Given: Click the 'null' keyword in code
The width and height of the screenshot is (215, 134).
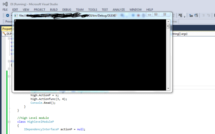Looking at the screenshot, I should [x=80, y=129].
